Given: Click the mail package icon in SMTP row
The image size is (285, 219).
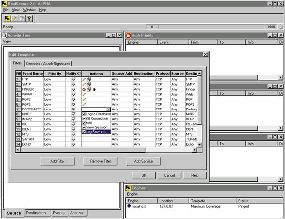Looking at the screenshot, I should pyautogui.click(x=89, y=84).
